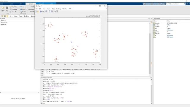Select the Edit Plot arrow tool
Image resolution: width=190 pixels, height=107 pixels.
pyautogui.click(x=55, y=12)
